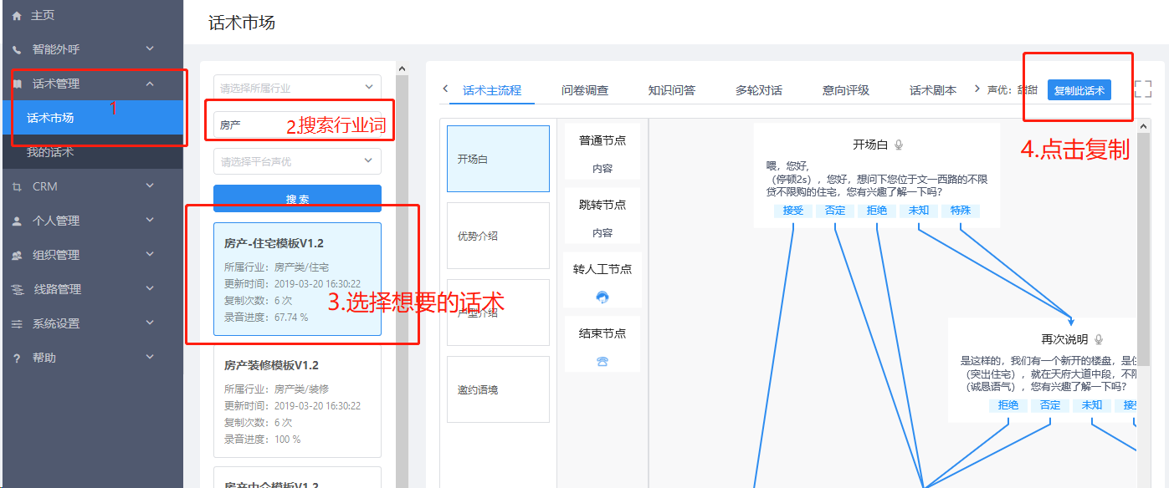Select the 开场白 flow step box
1169x488 pixels.
coord(498,159)
